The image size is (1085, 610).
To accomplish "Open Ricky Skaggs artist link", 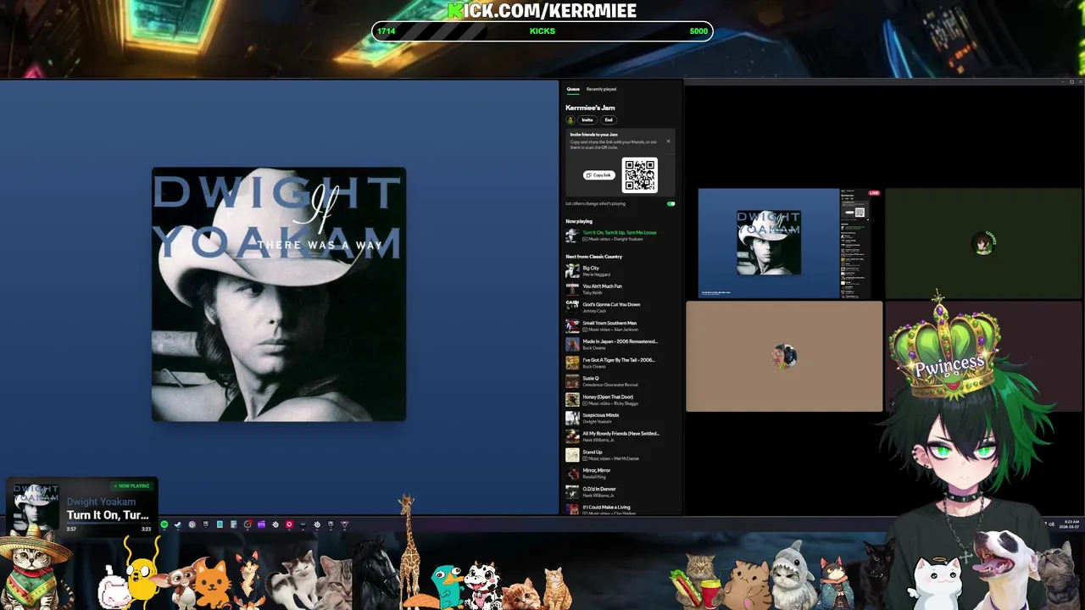I will click(626, 403).
